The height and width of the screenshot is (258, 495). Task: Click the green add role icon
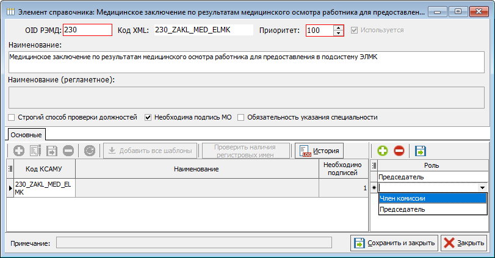click(x=383, y=150)
